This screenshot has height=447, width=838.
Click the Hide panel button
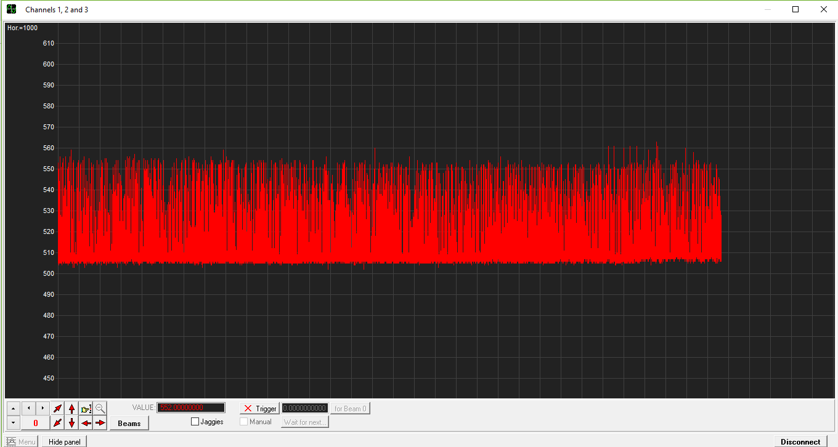pyautogui.click(x=64, y=441)
